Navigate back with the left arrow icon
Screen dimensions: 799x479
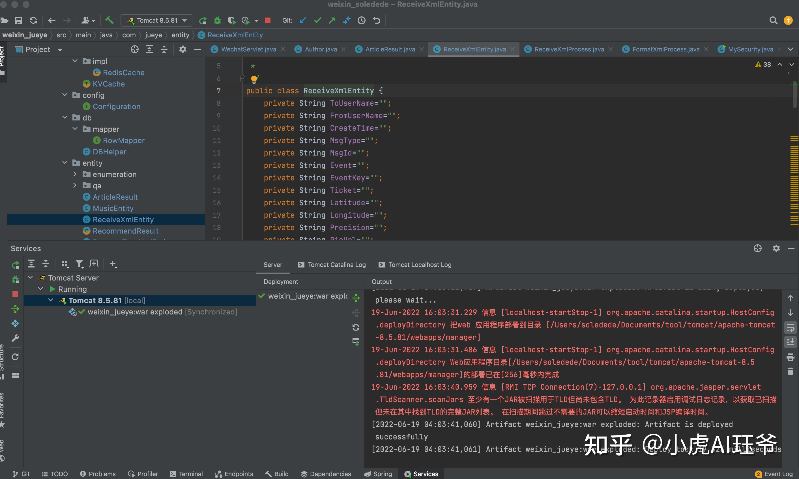tap(52, 20)
